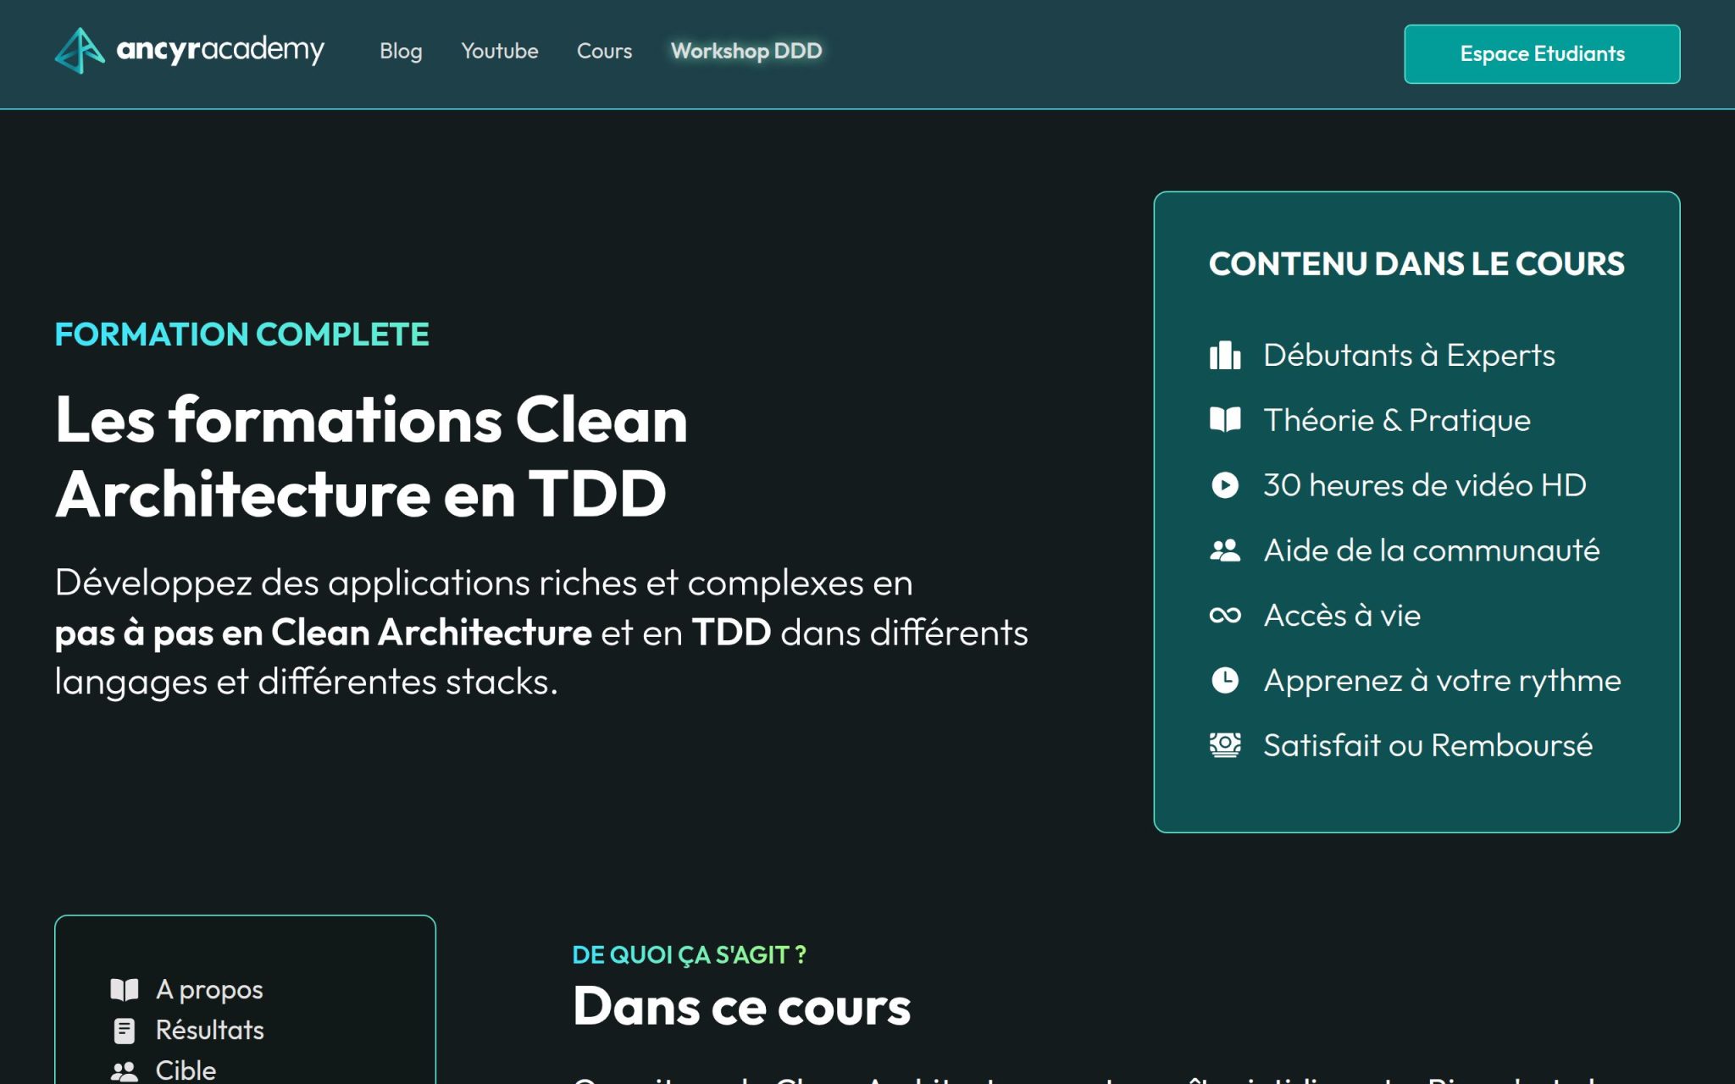
Task: Click the Ancyr Academy logo icon
Action: pyautogui.click(x=79, y=53)
